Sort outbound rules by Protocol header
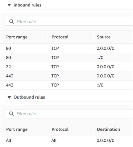The width and height of the screenshot is (133, 147). click(60, 129)
